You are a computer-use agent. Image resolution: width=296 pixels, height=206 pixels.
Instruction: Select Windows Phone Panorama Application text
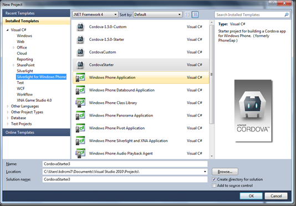[121, 115]
